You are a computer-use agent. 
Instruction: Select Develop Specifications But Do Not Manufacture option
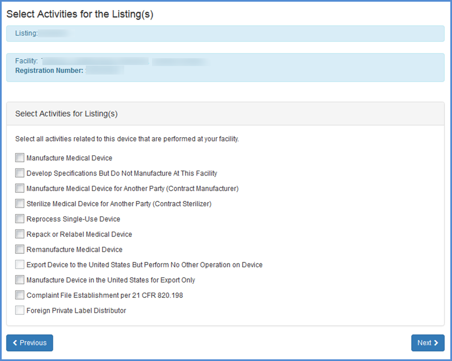(20, 173)
